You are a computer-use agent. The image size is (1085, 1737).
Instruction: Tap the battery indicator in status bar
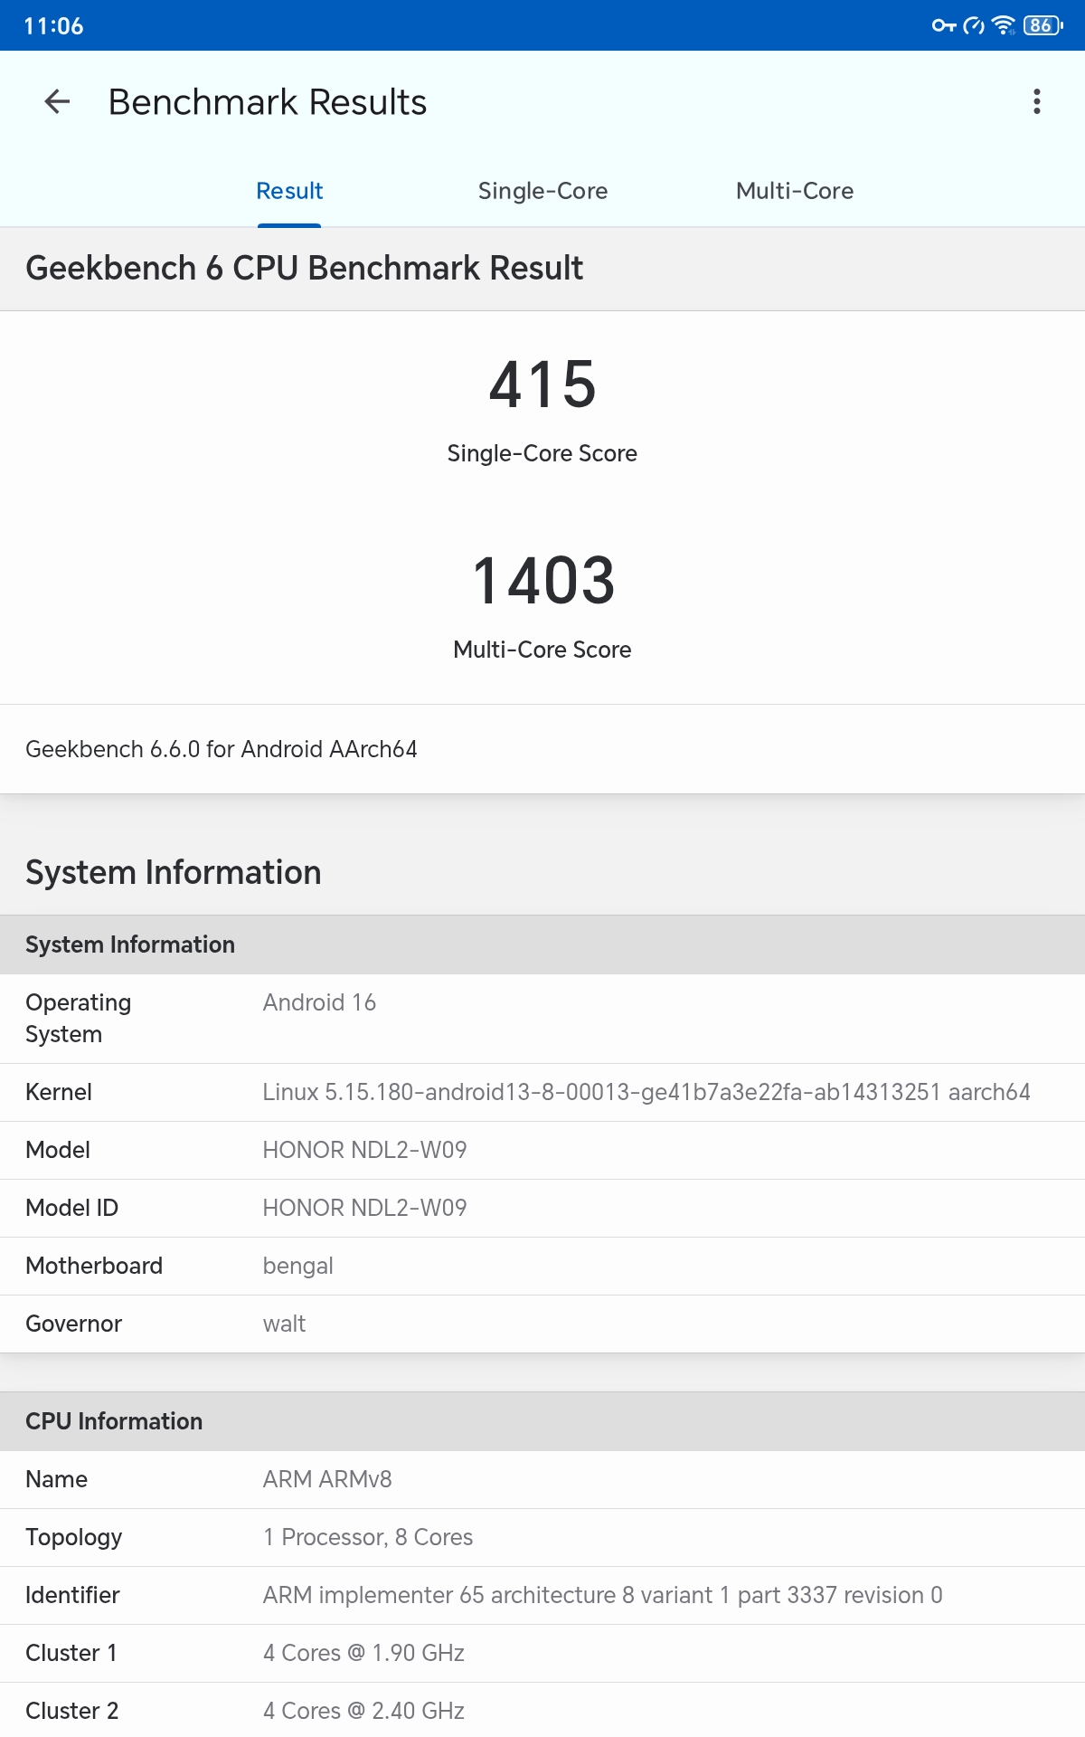click(x=1043, y=25)
